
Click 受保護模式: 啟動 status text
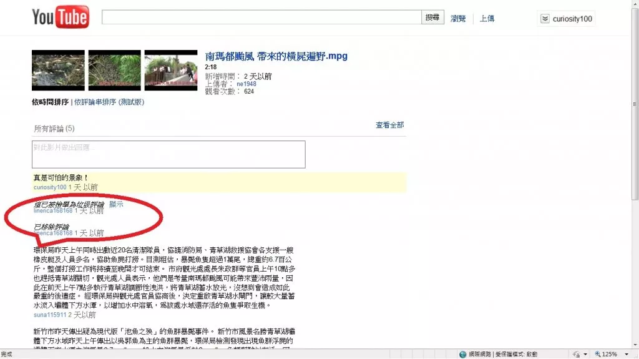tap(516, 354)
